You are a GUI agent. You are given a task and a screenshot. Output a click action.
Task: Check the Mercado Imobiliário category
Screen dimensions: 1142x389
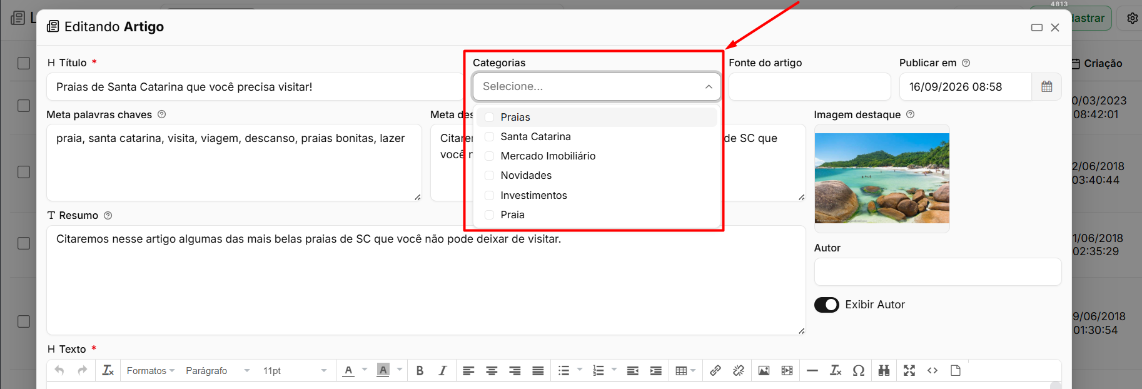click(x=489, y=156)
